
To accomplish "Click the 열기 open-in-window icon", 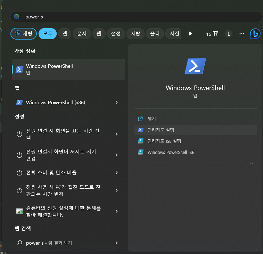I will pyautogui.click(x=140, y=119).
